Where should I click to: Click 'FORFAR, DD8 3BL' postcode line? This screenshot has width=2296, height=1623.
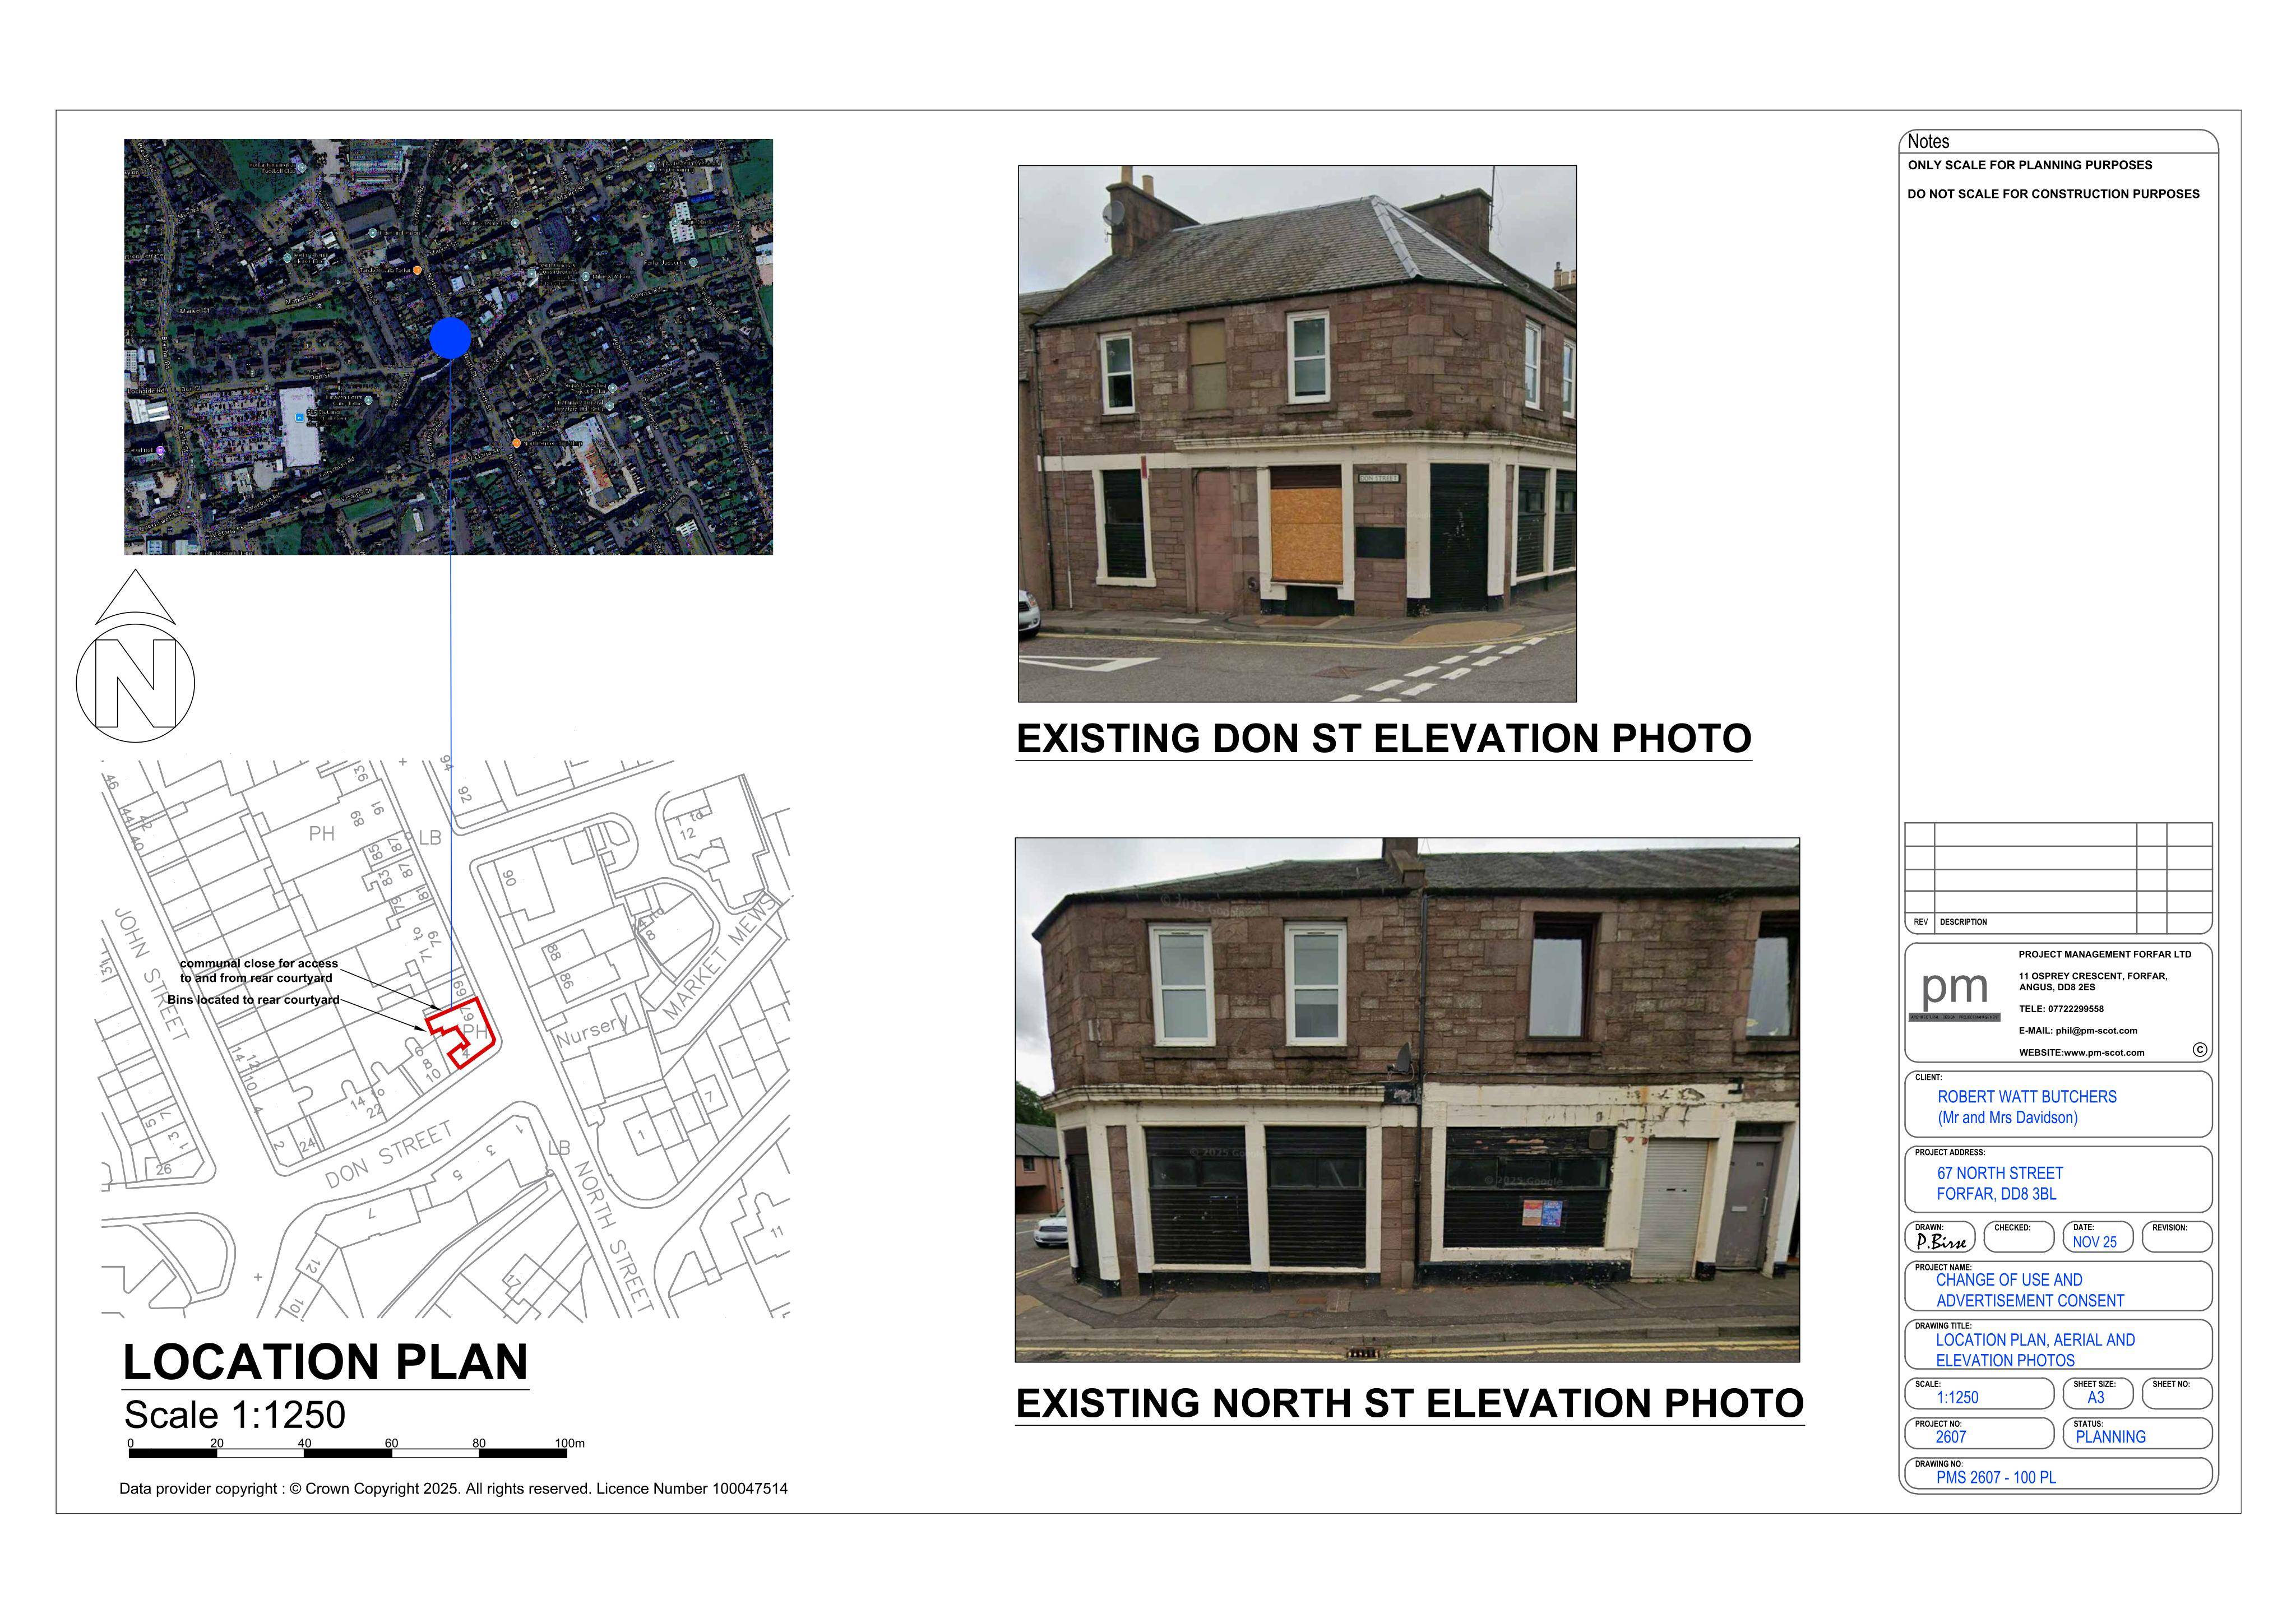coord(1996,1194)
